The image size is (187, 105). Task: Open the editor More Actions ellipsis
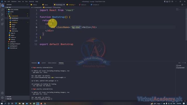tap(185, 5)
